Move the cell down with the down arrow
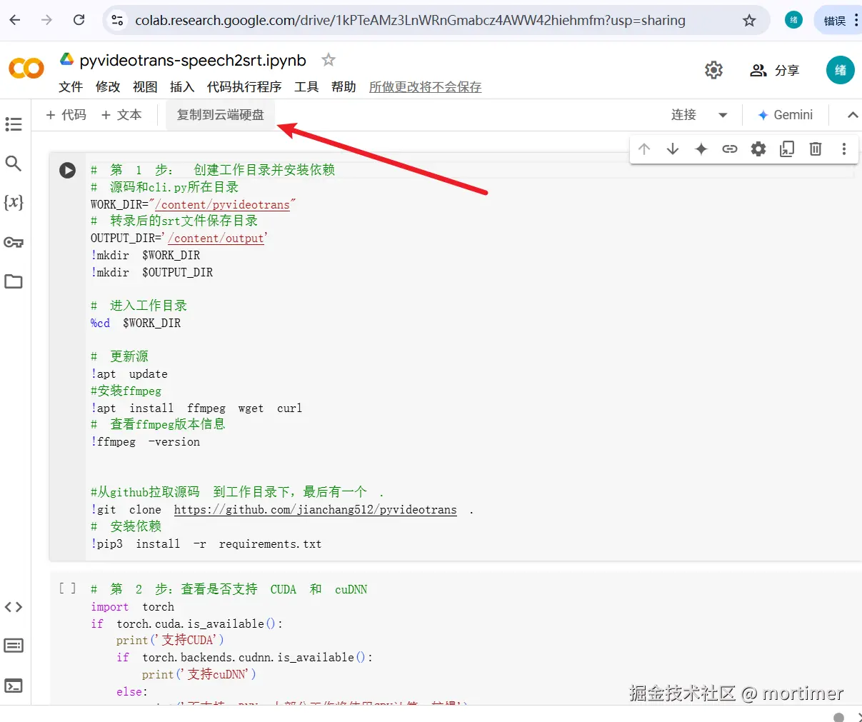 673,149
